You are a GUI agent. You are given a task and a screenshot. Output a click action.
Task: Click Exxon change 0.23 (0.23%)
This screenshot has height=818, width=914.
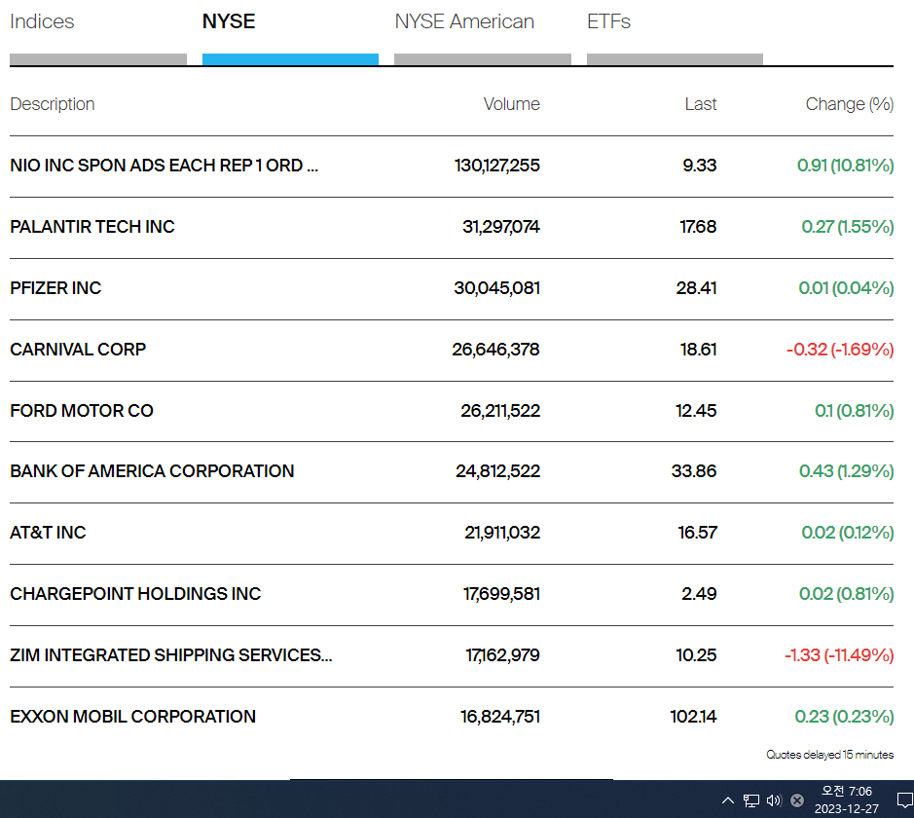pos(845,717)
